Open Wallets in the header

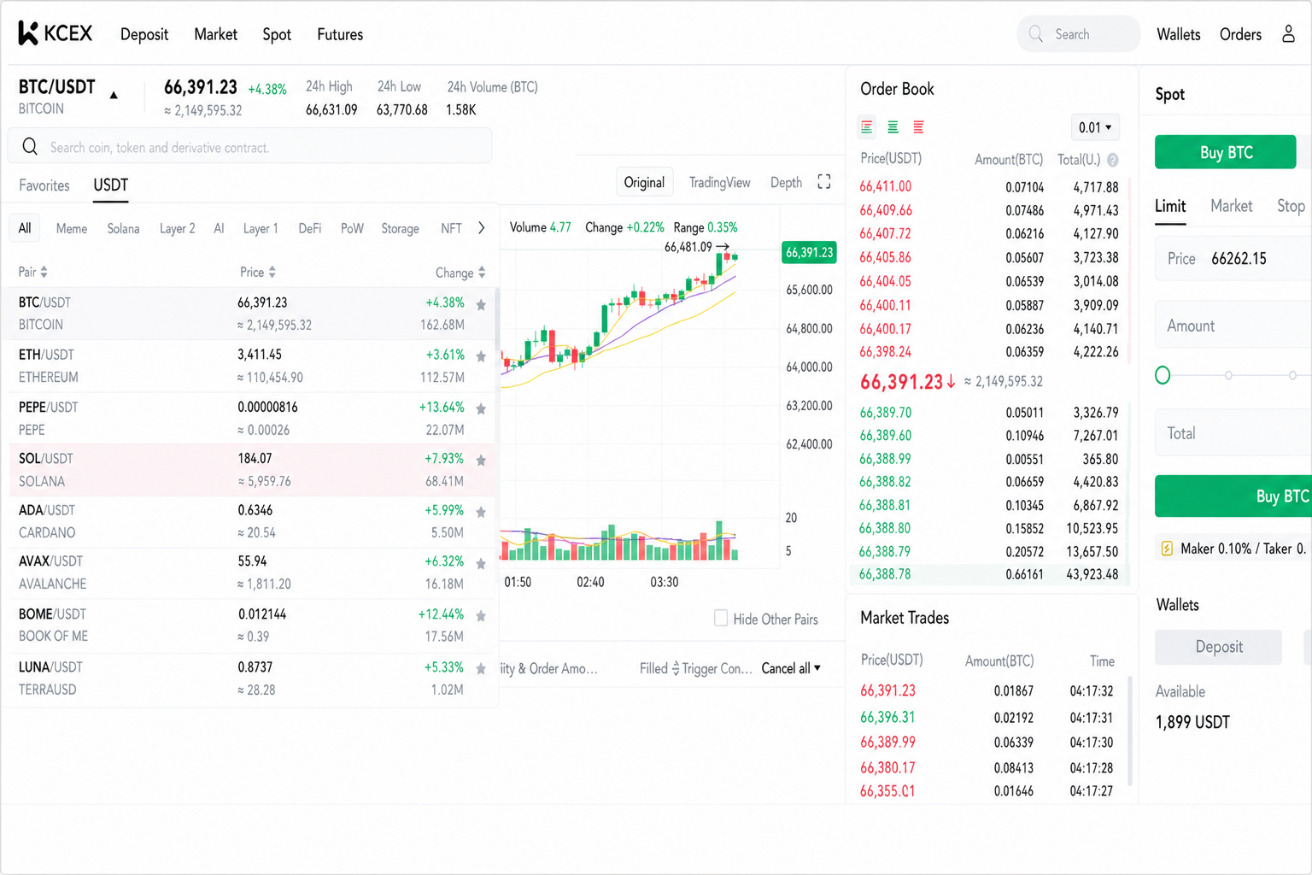(x=1179, y=34)
